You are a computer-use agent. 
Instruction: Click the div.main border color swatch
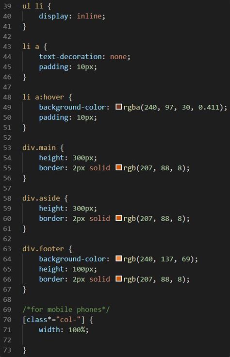119,167
